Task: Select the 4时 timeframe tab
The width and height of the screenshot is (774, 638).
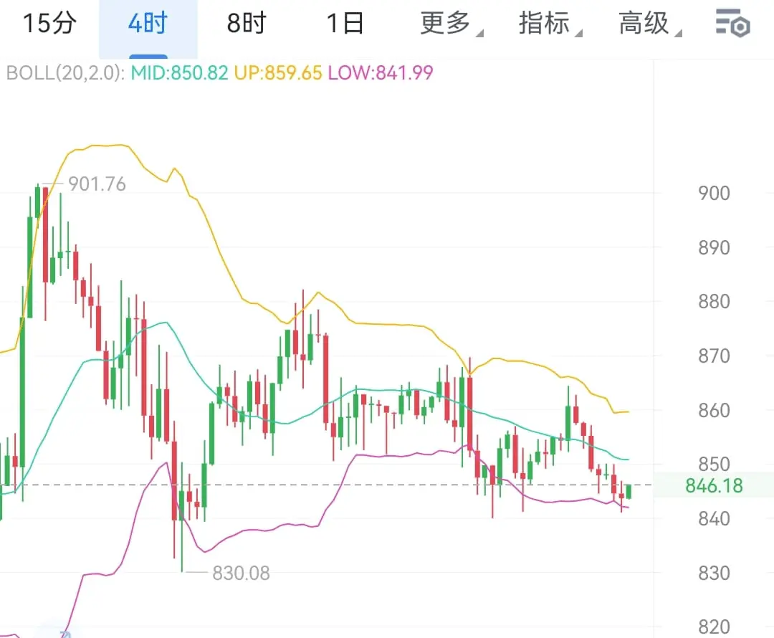Action: [148, 24]
